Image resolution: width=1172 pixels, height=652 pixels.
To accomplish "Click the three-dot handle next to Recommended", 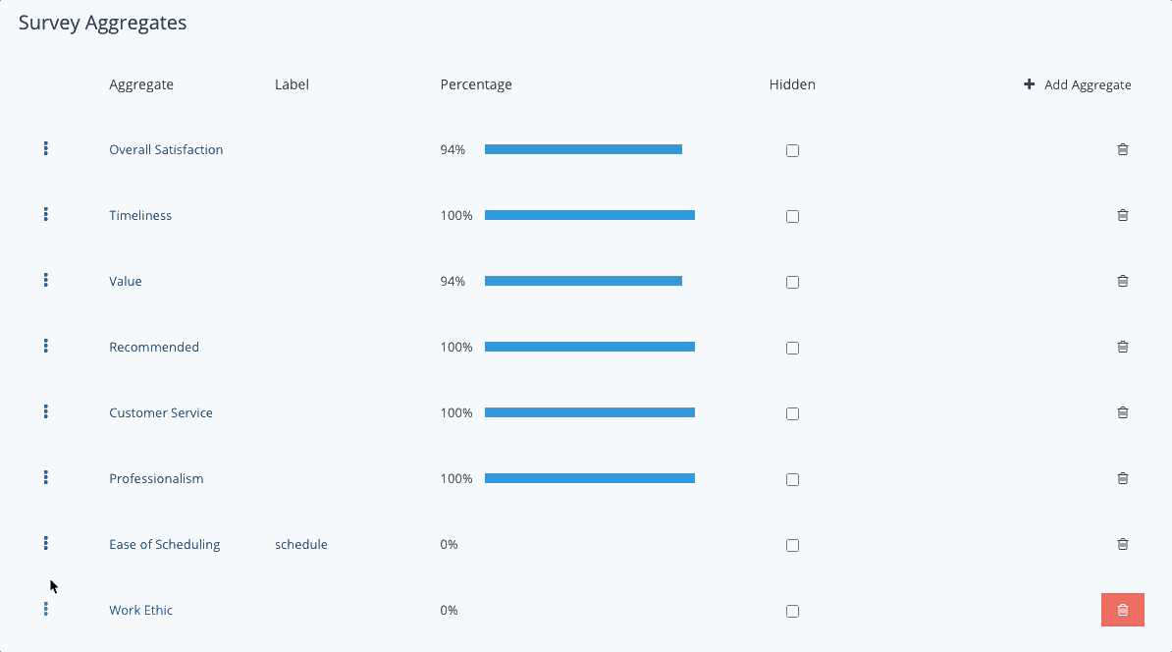I will [x=46, y=346].
